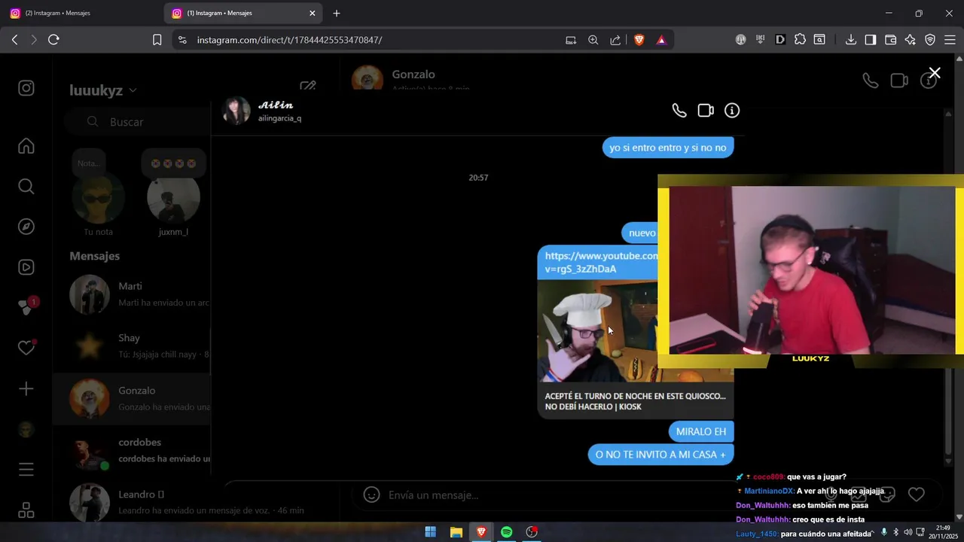Open the YouTube link in the chat
This screenshot has width=964, height=542.
pyautogui.click(x=601, y=262)
